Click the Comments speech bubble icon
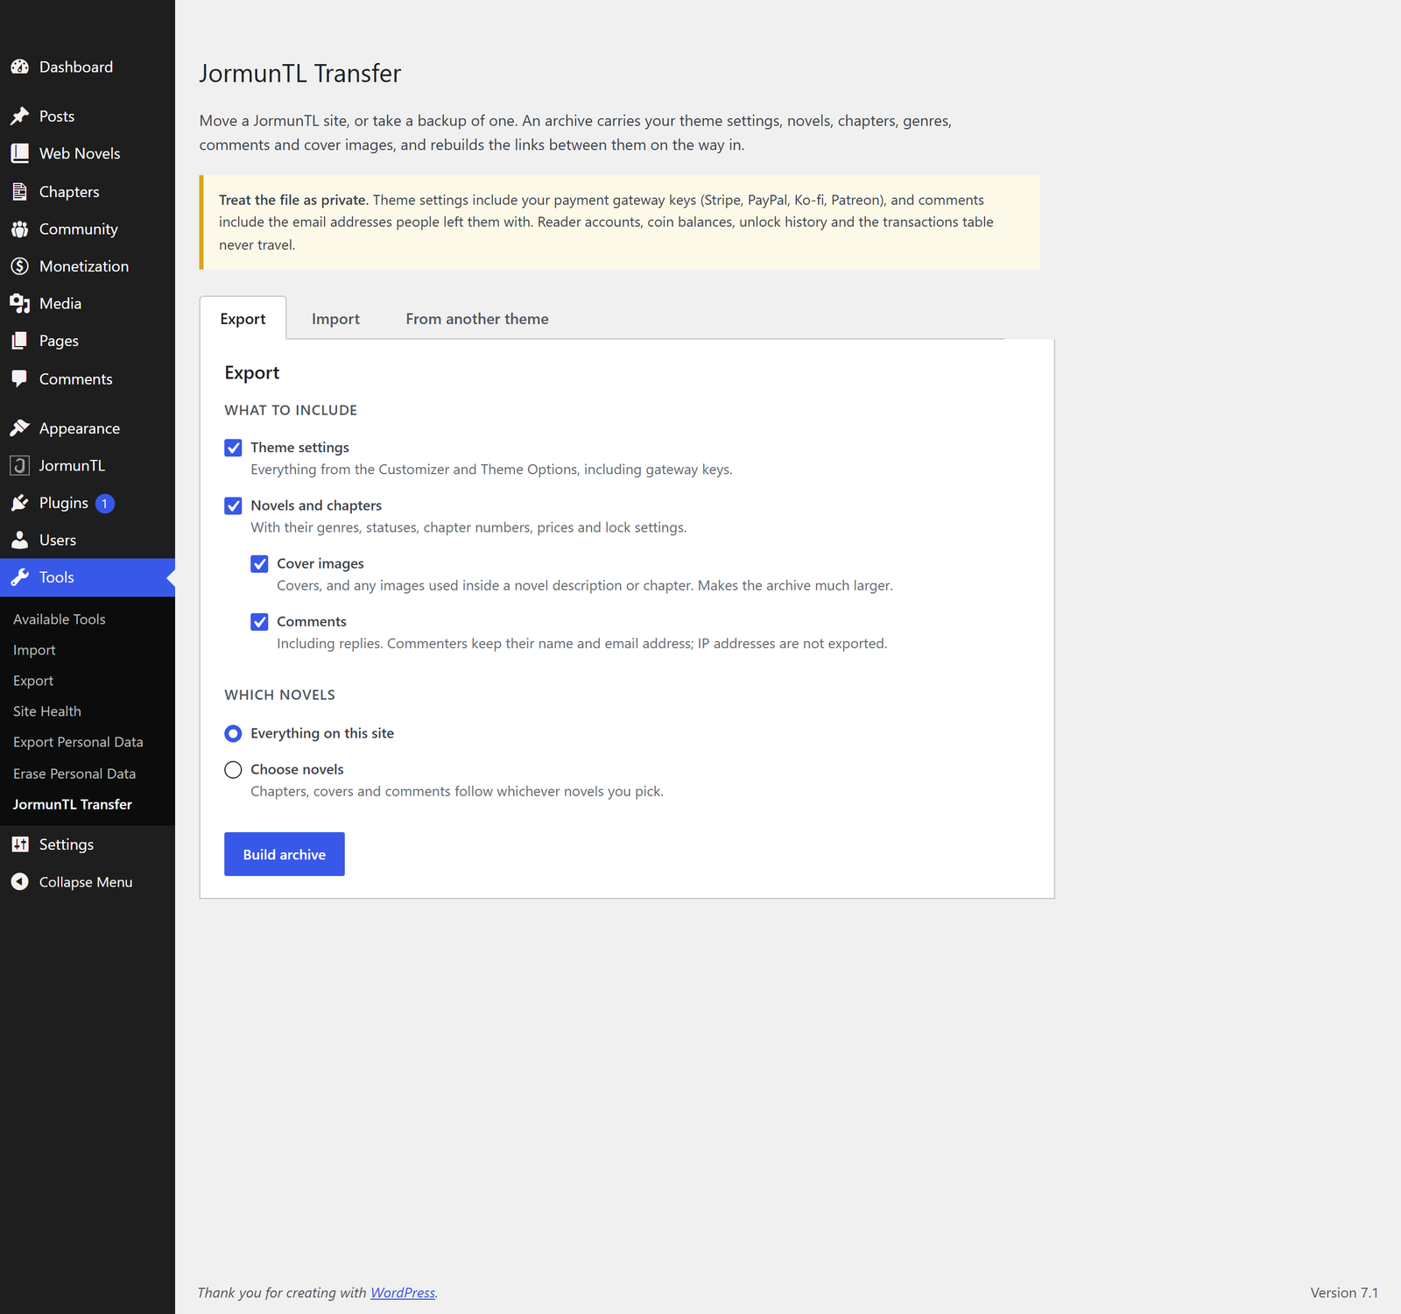The width and height of the screenshot is (1401, 1314). 19,378
